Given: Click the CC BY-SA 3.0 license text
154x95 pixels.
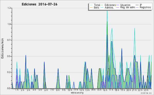Looking at the screenshot, I should 146,93.
